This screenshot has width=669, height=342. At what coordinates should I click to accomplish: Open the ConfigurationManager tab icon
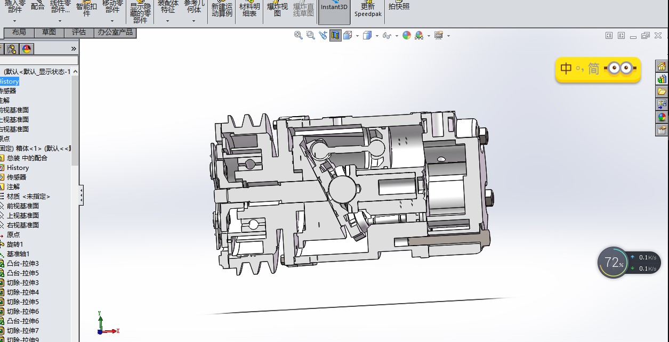12,49
